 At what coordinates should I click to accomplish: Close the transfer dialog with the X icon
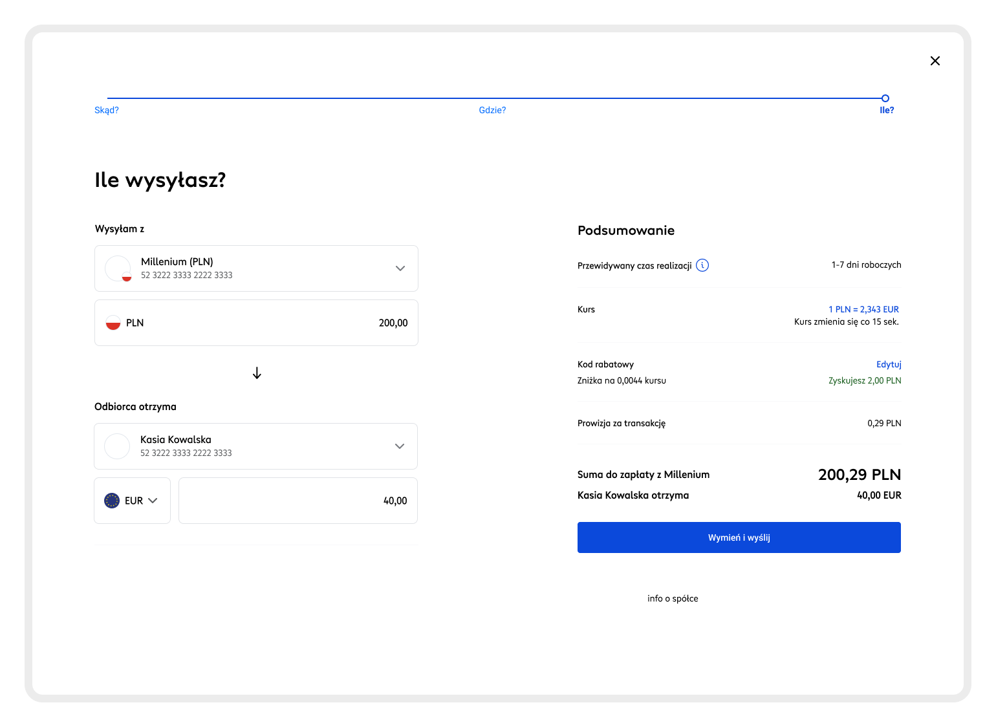click(935, 61)
